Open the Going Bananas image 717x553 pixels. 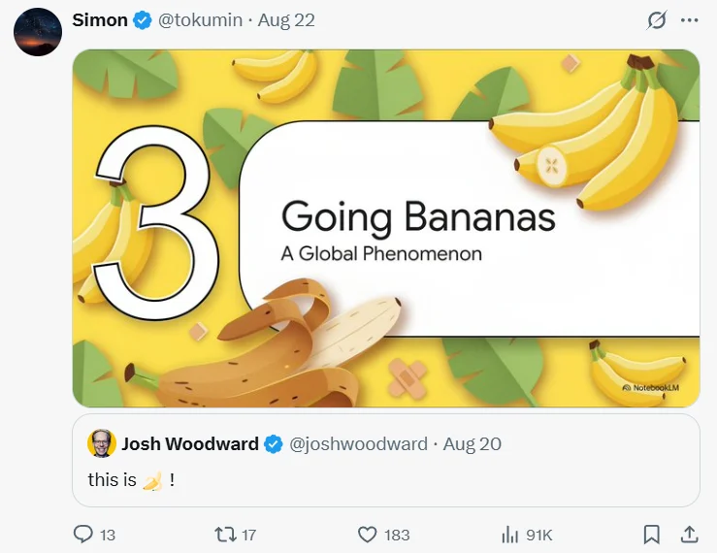pyautogui.click(x=386, y=228)
